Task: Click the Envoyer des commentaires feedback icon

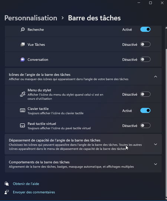Action: pyautogui.click(x=7, y=192)
